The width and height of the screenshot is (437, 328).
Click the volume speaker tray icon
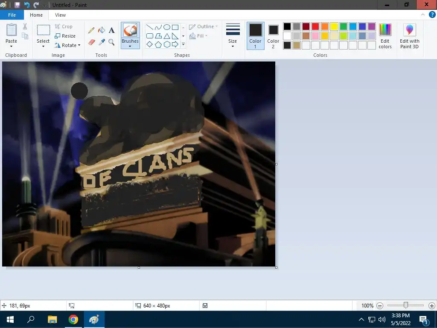pos(382,319)
